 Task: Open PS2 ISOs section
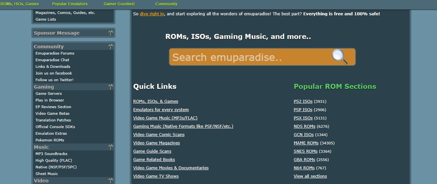click(303, 101)
